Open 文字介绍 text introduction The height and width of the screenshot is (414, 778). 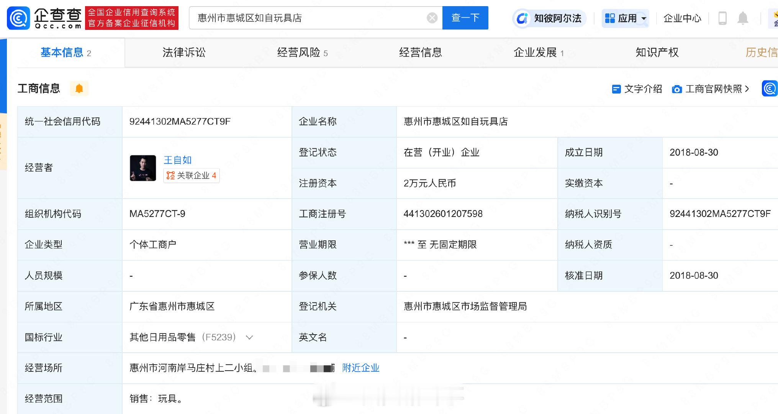(637, 89)
